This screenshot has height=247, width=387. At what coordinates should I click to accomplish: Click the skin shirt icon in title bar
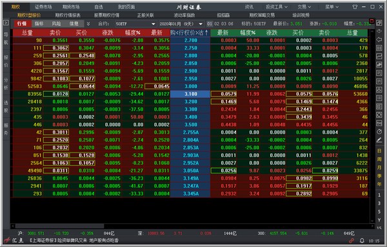pyautogui.click(x=355, y=7)
